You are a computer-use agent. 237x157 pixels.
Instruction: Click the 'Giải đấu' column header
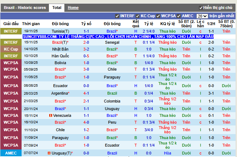pyautogui.click(x=11, y=24)
